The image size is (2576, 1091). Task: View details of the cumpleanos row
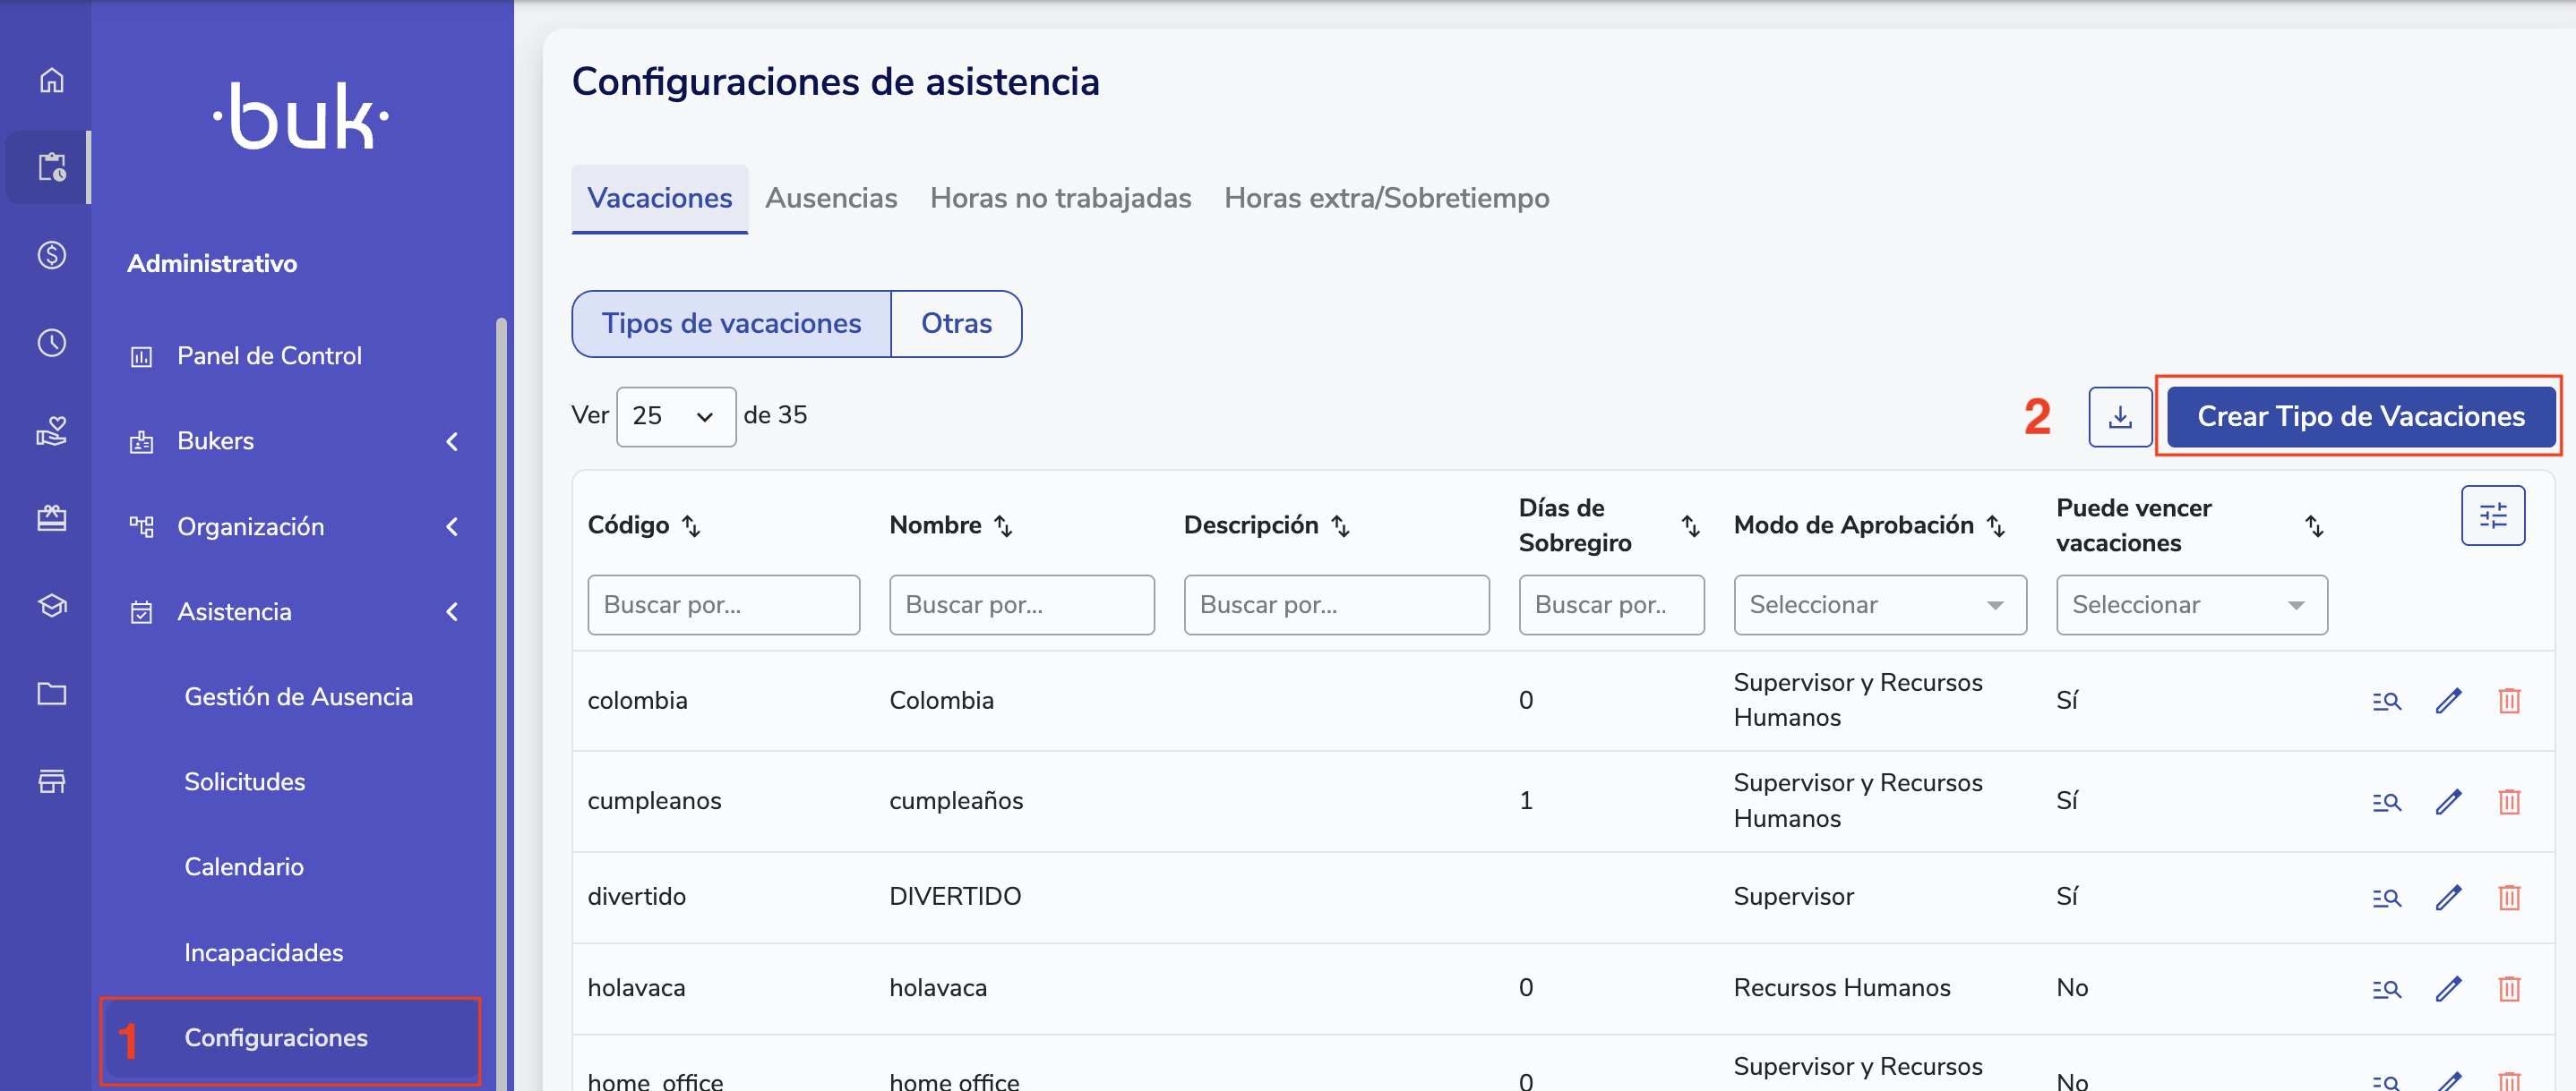(2387, 802)
